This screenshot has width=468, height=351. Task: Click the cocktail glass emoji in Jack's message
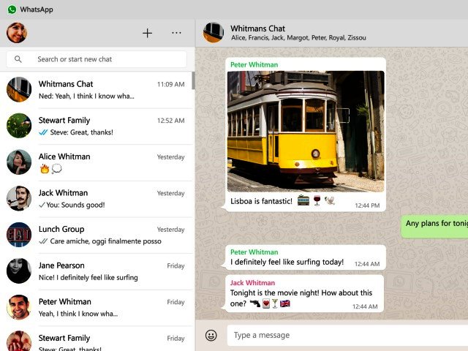(x=275, y=304)
